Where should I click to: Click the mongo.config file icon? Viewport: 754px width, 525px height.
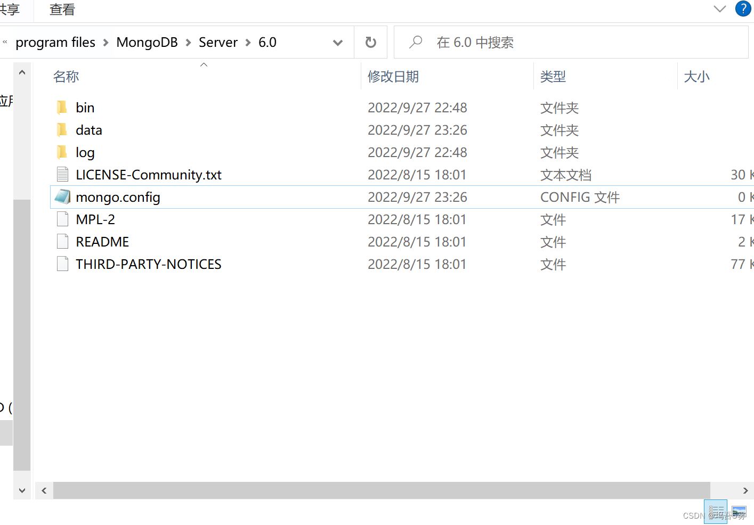[62, 197]
